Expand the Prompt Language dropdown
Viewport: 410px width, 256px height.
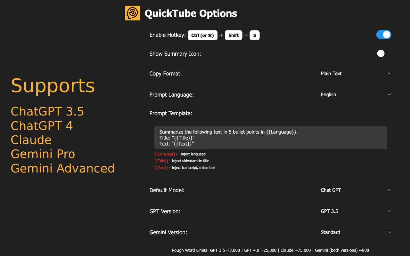pyautogui.click(x=355, y=95)
